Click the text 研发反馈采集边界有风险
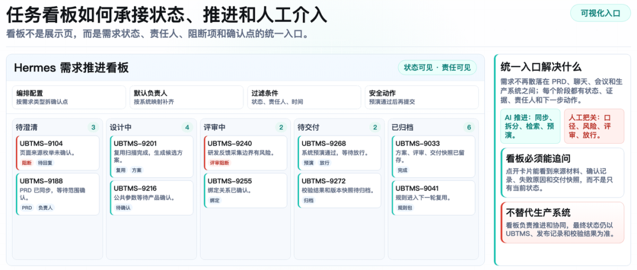 pyautogui.click(x=241, y=153)
